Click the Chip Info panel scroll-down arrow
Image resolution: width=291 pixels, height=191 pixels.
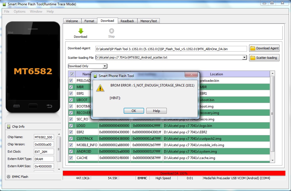tap(59, 169)
